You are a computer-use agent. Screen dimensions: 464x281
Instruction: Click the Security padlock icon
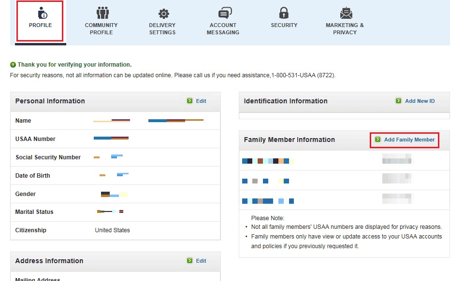point(284,13)
